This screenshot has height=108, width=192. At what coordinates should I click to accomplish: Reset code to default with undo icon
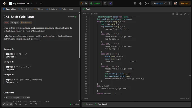point(185,14)
